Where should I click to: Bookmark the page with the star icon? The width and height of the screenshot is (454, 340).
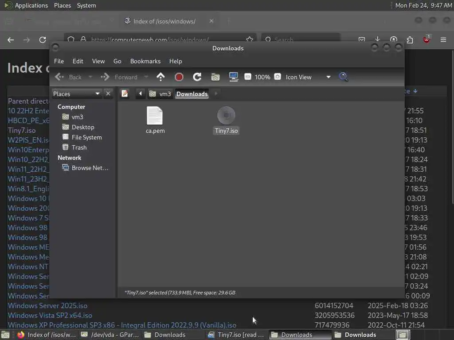249,39
